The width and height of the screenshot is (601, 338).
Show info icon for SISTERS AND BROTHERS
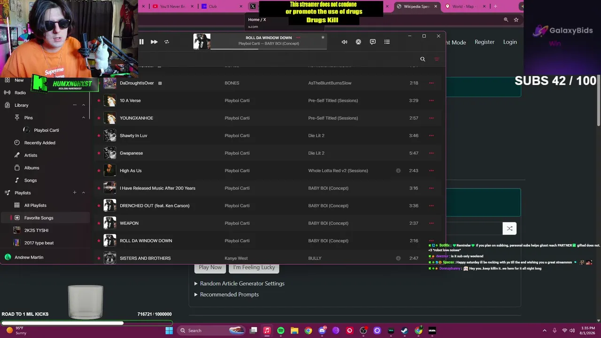point(398,258)
